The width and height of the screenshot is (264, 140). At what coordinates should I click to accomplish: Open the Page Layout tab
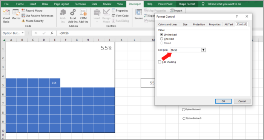click(x=61, y=4)
